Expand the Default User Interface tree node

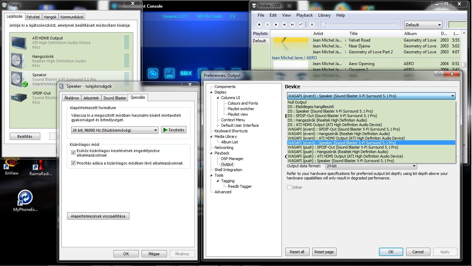[x=218, y=125]
